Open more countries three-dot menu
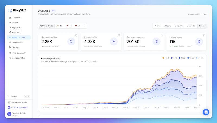The width and height of the screenshot is (217, 123). (x=84, y=26)
